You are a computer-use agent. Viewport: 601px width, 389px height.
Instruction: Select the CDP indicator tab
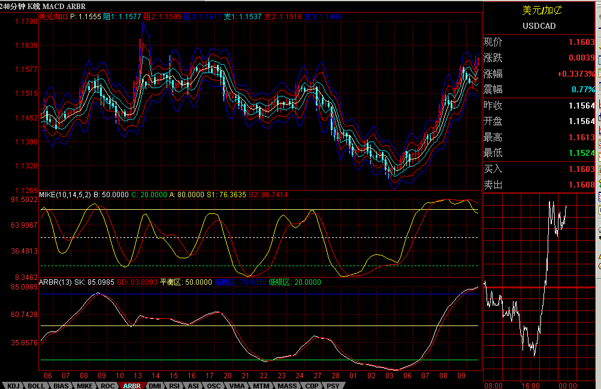pos(312,385)
